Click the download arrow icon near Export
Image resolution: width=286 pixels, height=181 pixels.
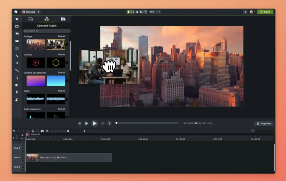[245, 12]
